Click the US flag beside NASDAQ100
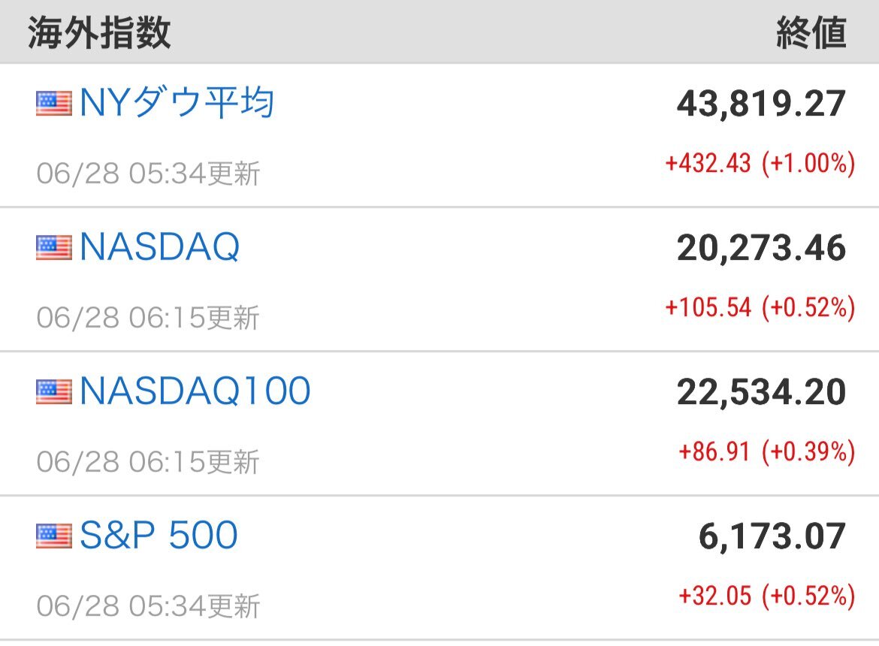This screenshot has width=879, height=646. [54, 391]
